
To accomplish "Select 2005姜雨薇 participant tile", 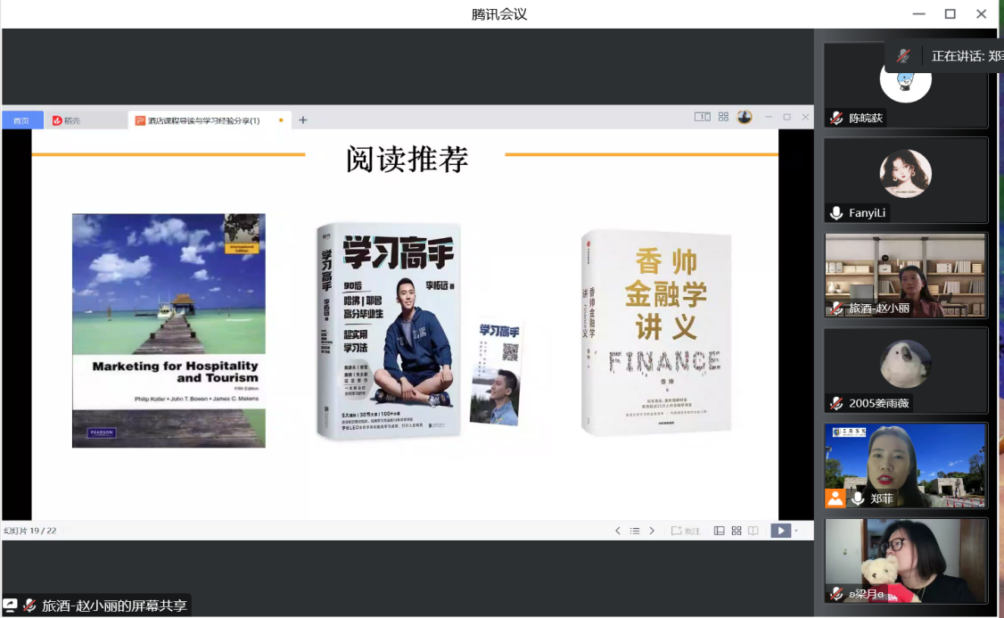I will 905,370.
